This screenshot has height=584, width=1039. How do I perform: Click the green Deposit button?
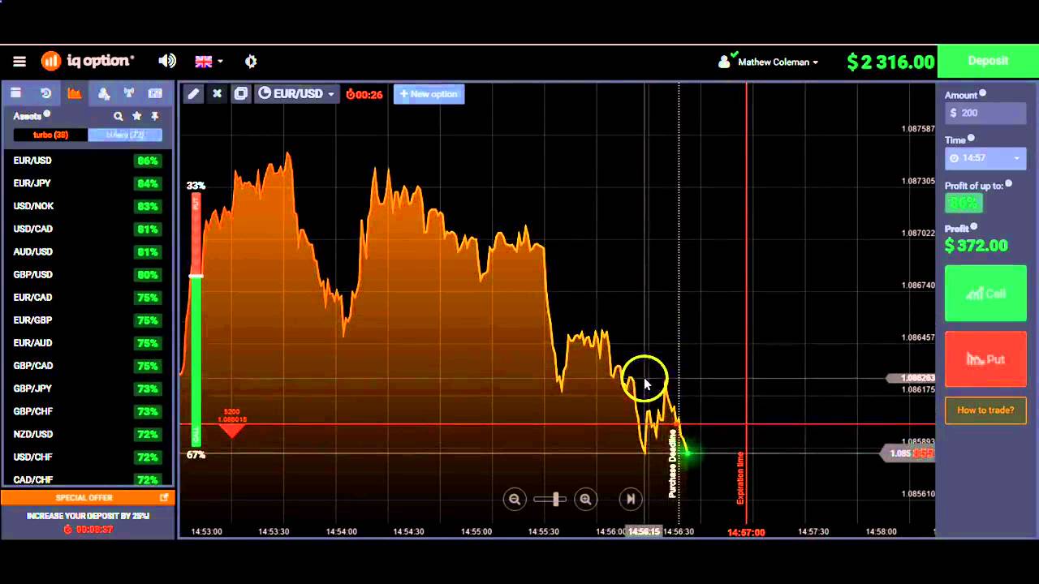(x=988, y=61)
